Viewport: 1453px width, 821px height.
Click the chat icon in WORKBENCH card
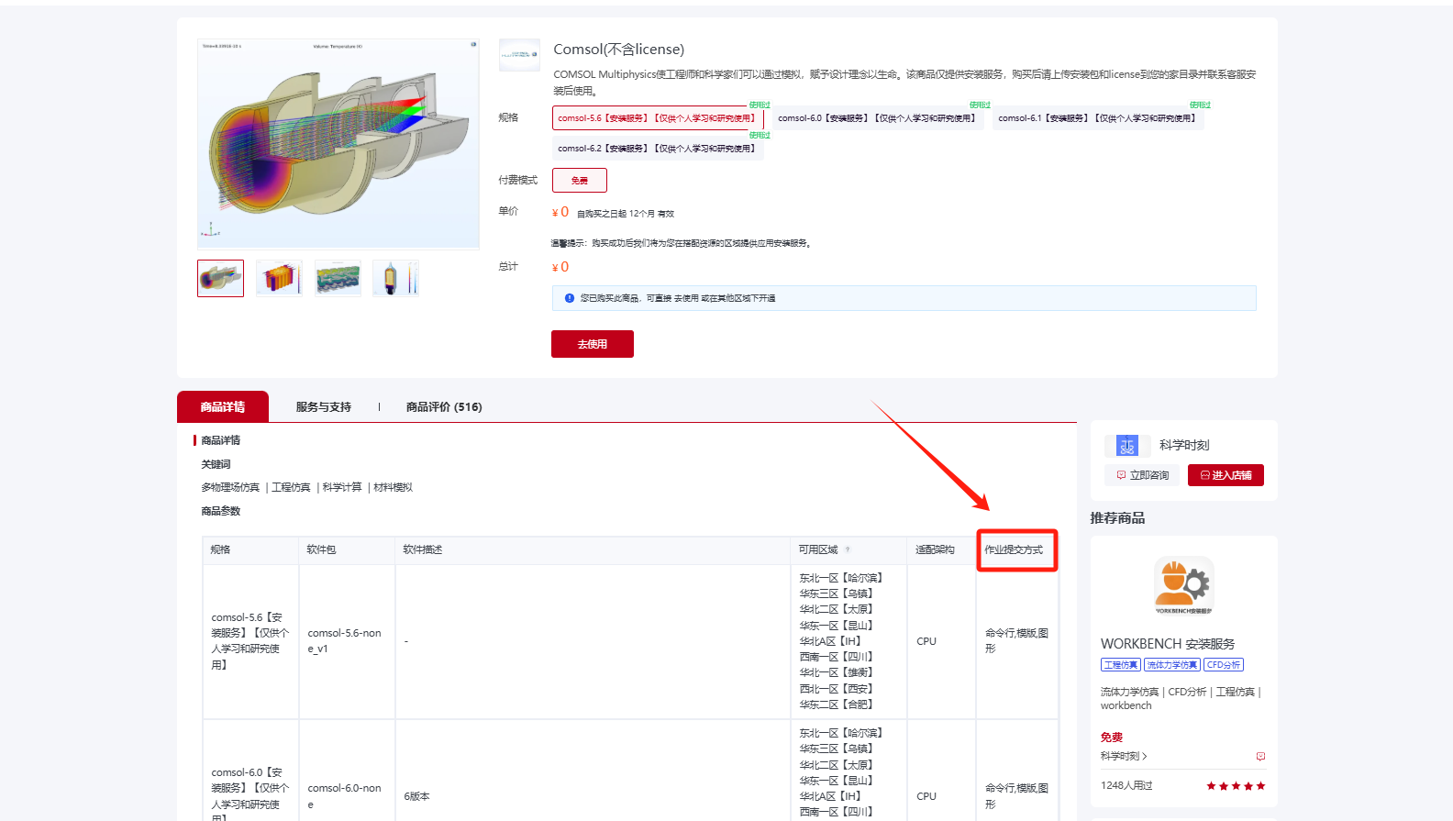pyautogui.click(x=1260, y=757)
